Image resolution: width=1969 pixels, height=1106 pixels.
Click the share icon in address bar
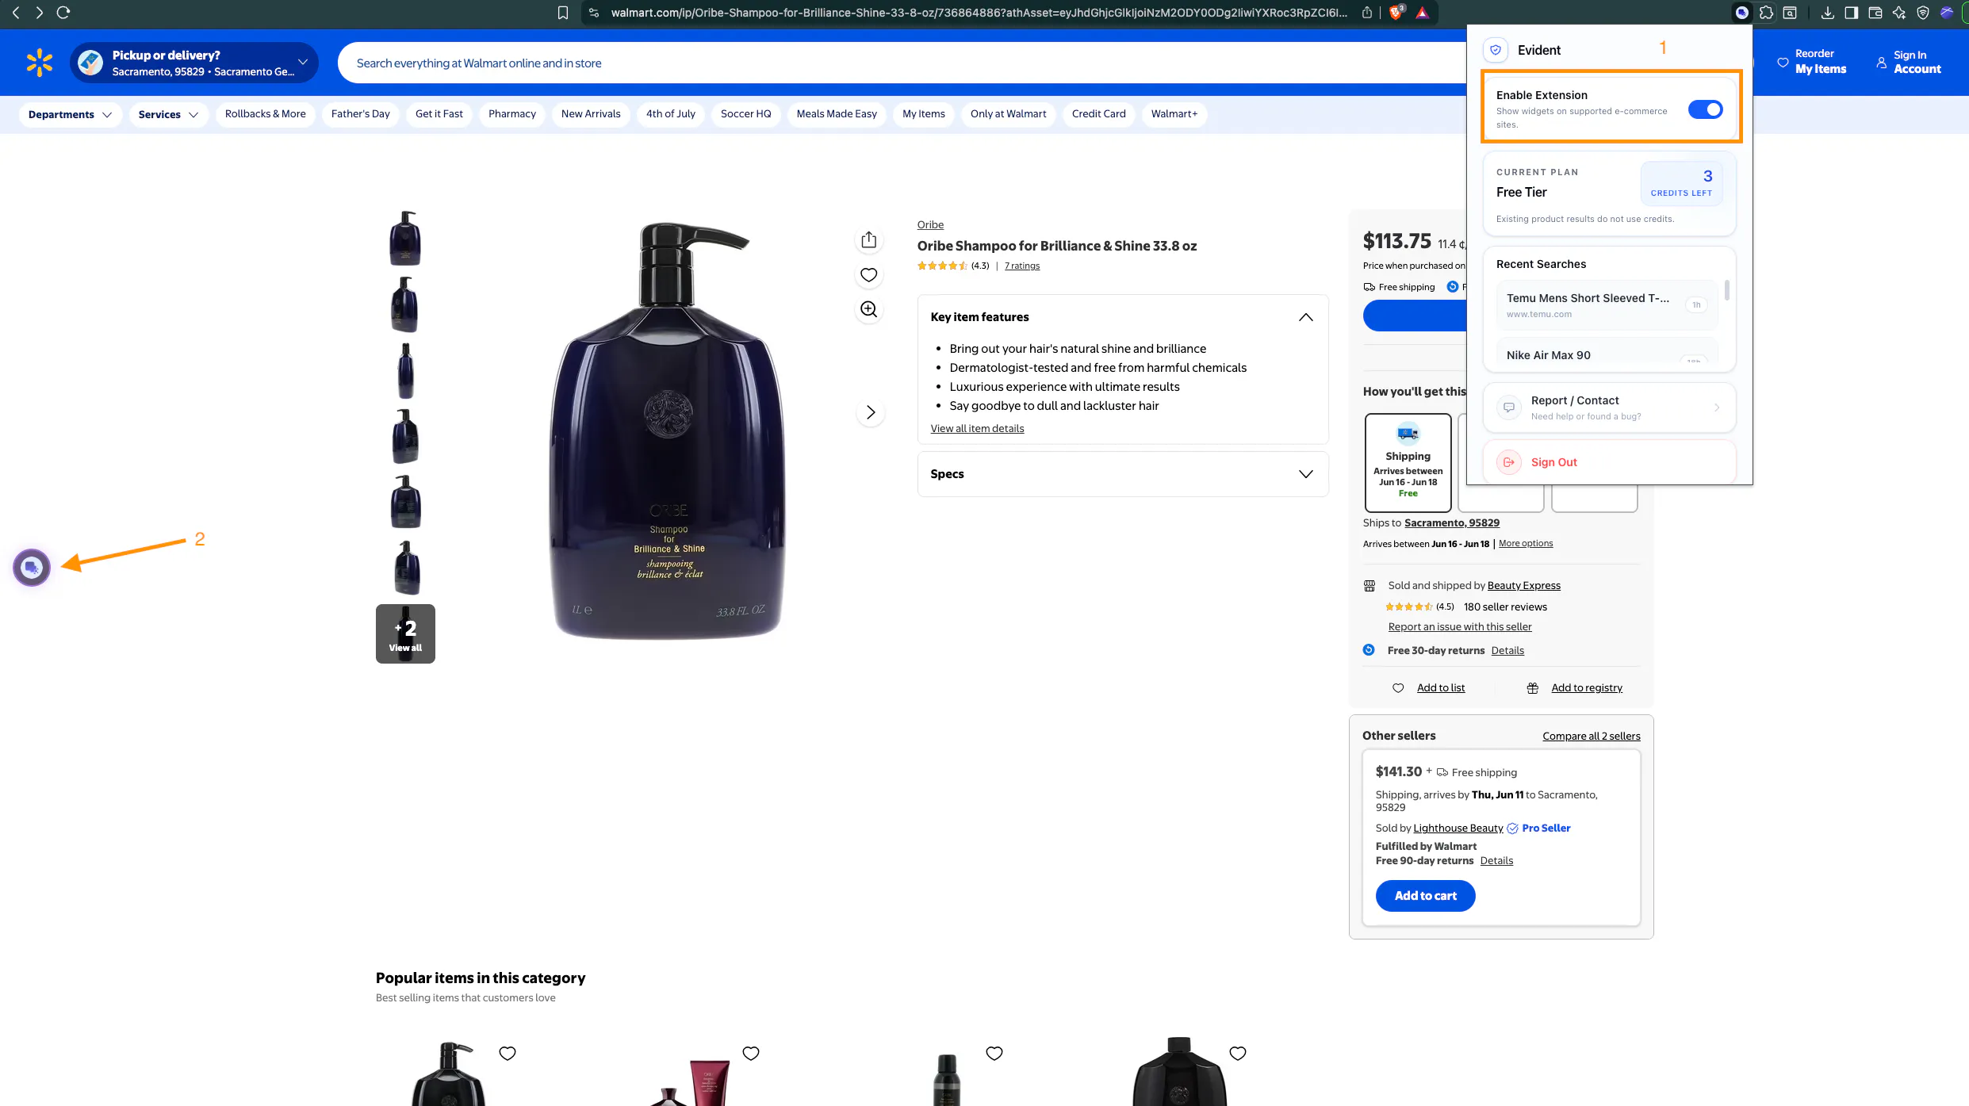(x=1367, y=13)
